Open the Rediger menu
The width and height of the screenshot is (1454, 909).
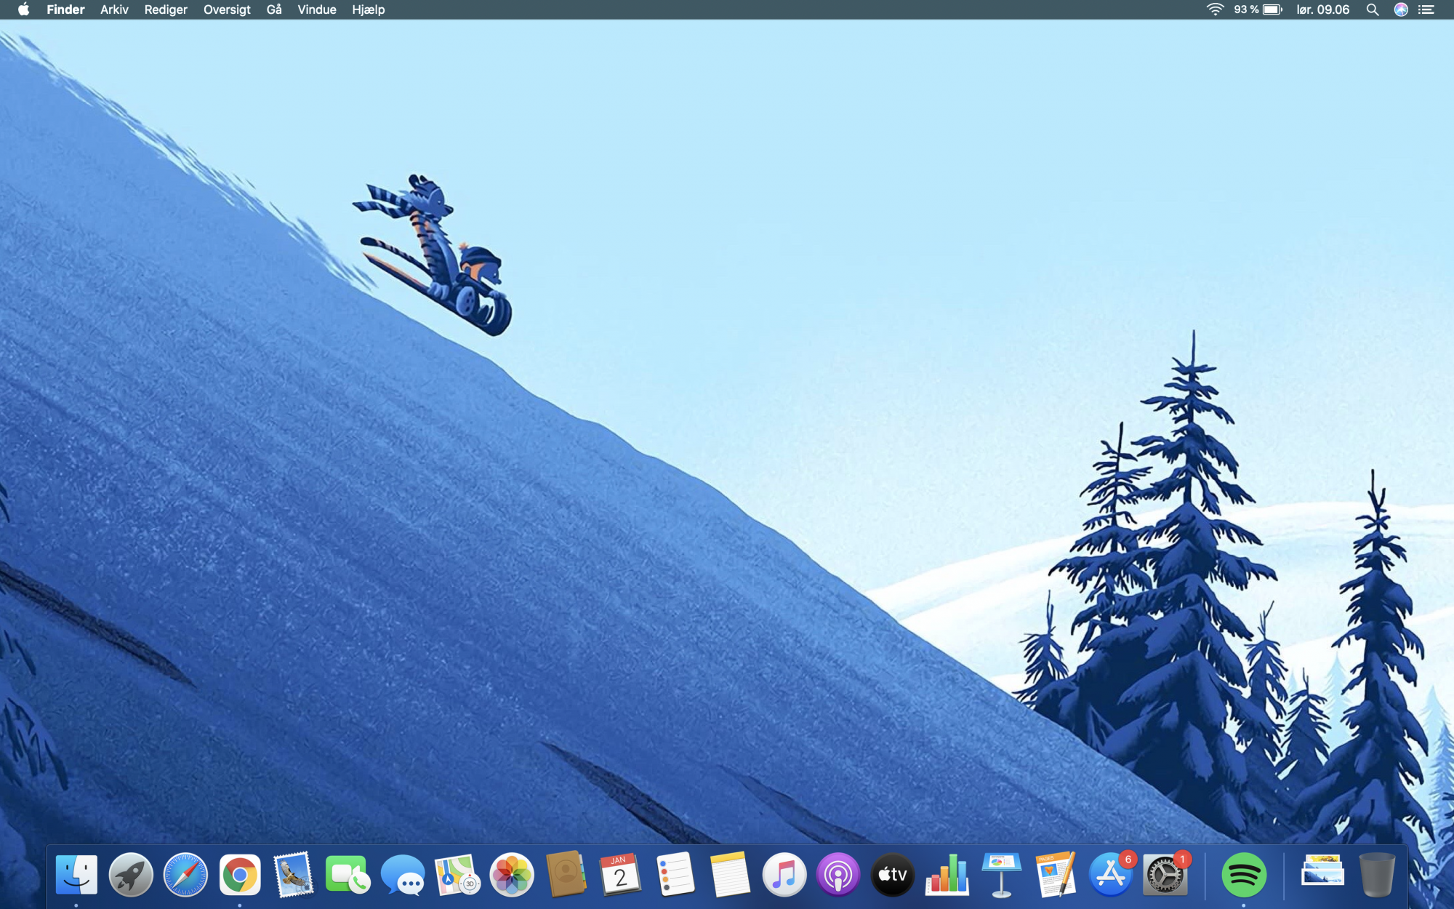pos(166,9)
